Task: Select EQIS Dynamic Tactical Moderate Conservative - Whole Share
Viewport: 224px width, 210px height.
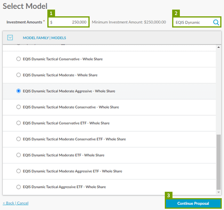Action: [19, 107]
